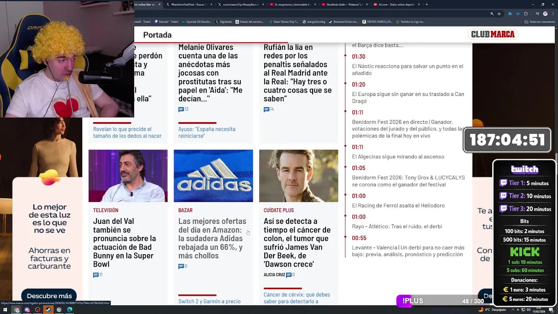The width and height of the screenshot is (558, 314).
Task: Open 'Tony Grox & LUCYCALYS se corona' headline
Action: click(408, 181)
